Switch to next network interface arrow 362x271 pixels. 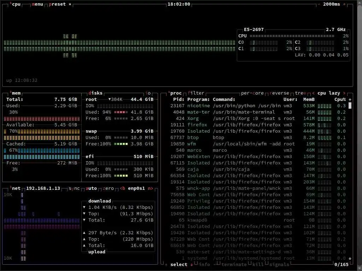[x=151, y=188]
